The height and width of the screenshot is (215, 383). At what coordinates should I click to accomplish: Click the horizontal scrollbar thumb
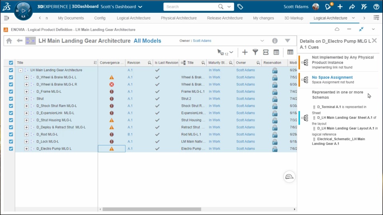pos(152,209)
